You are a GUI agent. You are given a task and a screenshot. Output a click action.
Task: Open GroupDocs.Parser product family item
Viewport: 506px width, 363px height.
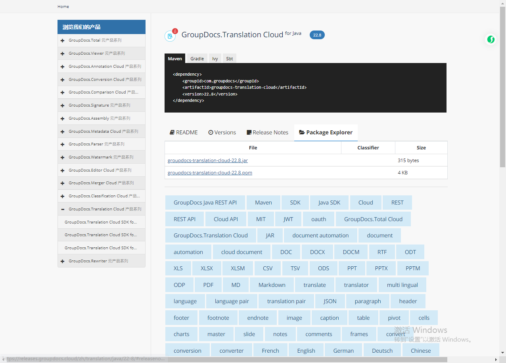point(102,144)
